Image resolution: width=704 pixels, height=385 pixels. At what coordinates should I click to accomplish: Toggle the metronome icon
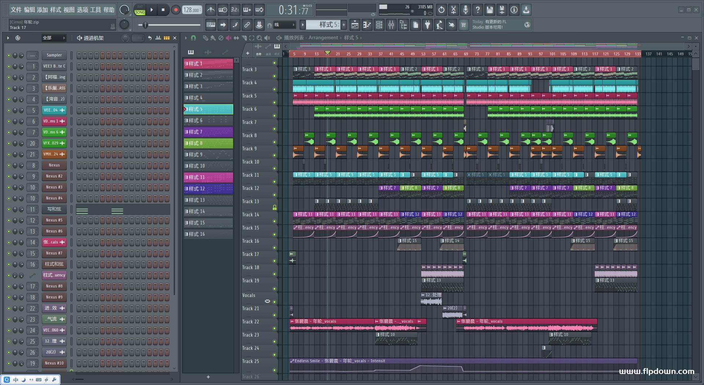210,10
